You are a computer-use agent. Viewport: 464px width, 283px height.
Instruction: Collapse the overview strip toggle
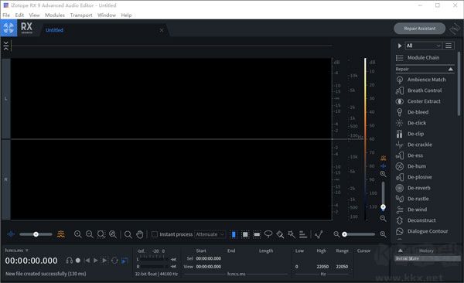[x=6, y=46]
